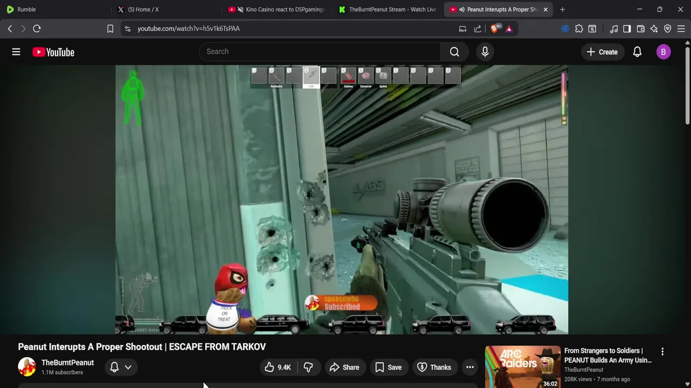Click the Create button

click(x=602, y=52)
